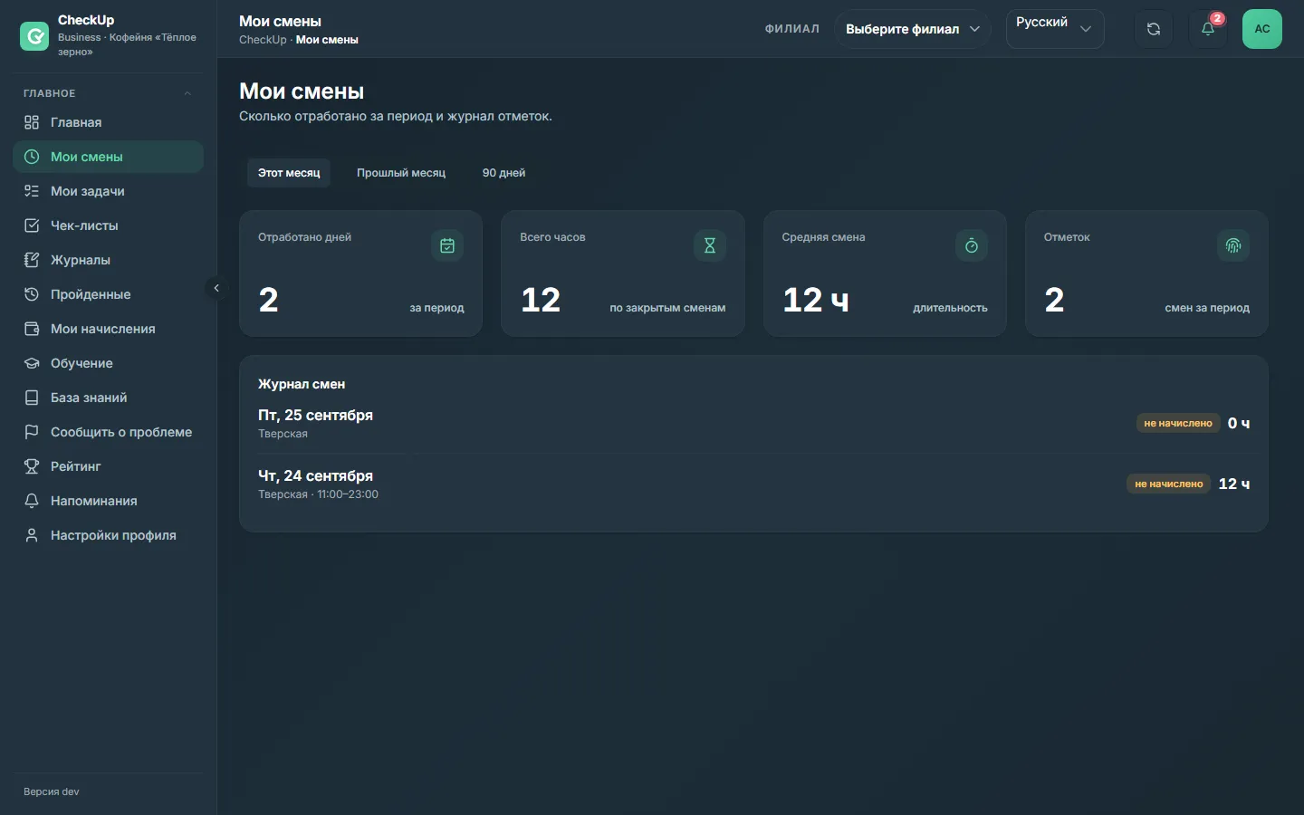Image resolution: width=1304 pixels, height=815 pixels.
Task: Click the CheckUp breadcrumb link
Action: 263,40
